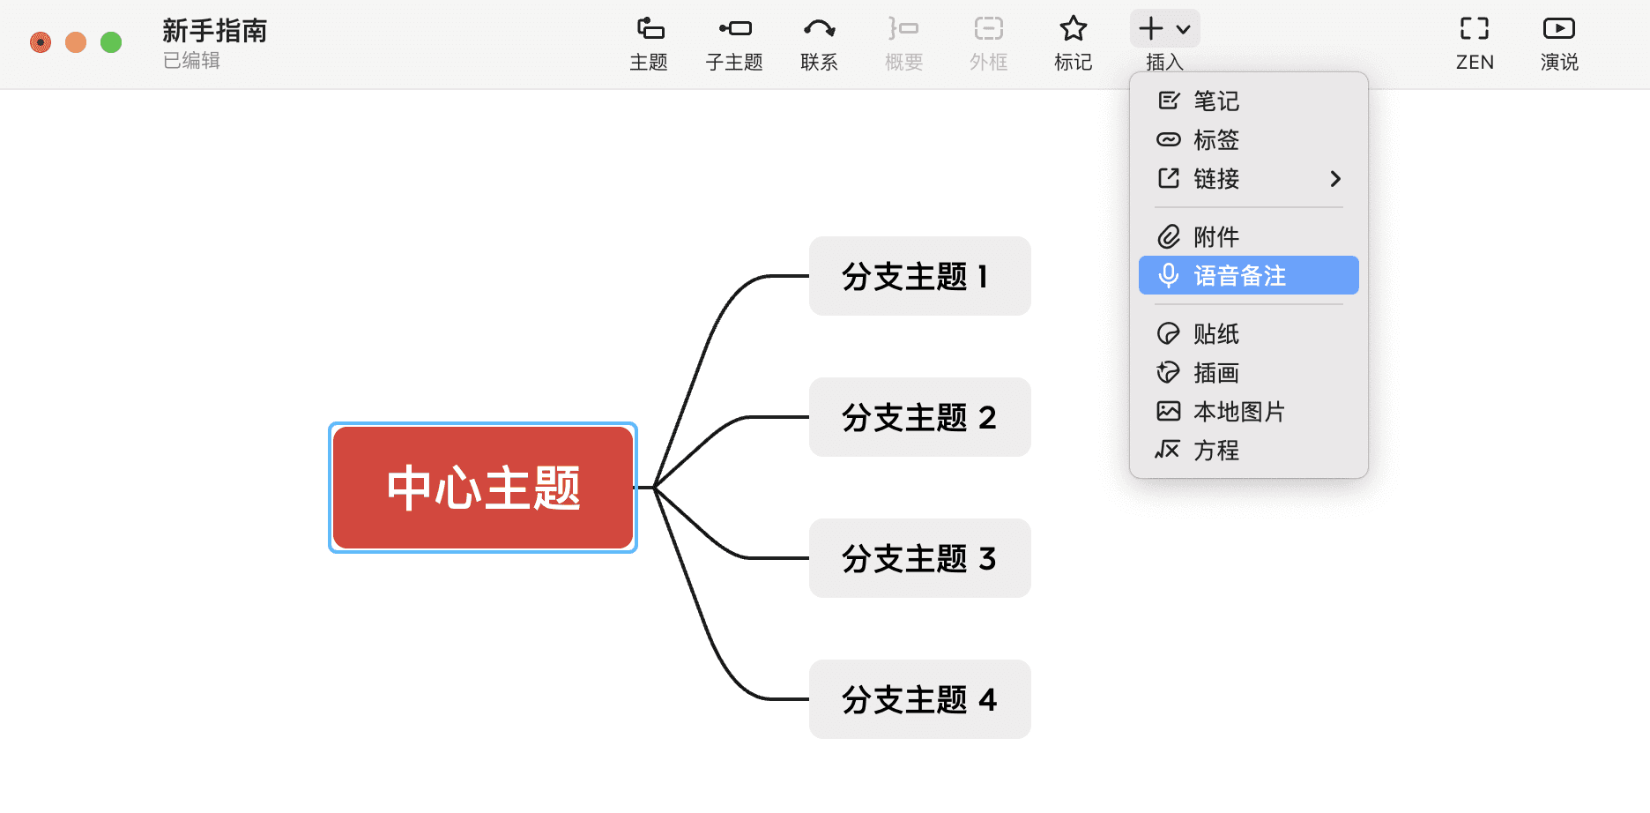This screenshot has width=1650, height=813.
Task: Select the red 中心主题 central node
Action: (x=482, y=487)
